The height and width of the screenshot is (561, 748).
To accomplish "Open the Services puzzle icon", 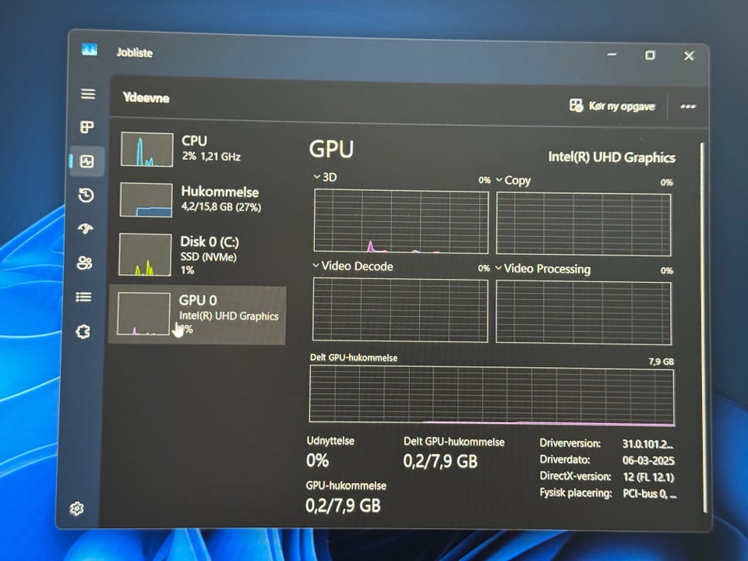I will click(x=83, y=332).
